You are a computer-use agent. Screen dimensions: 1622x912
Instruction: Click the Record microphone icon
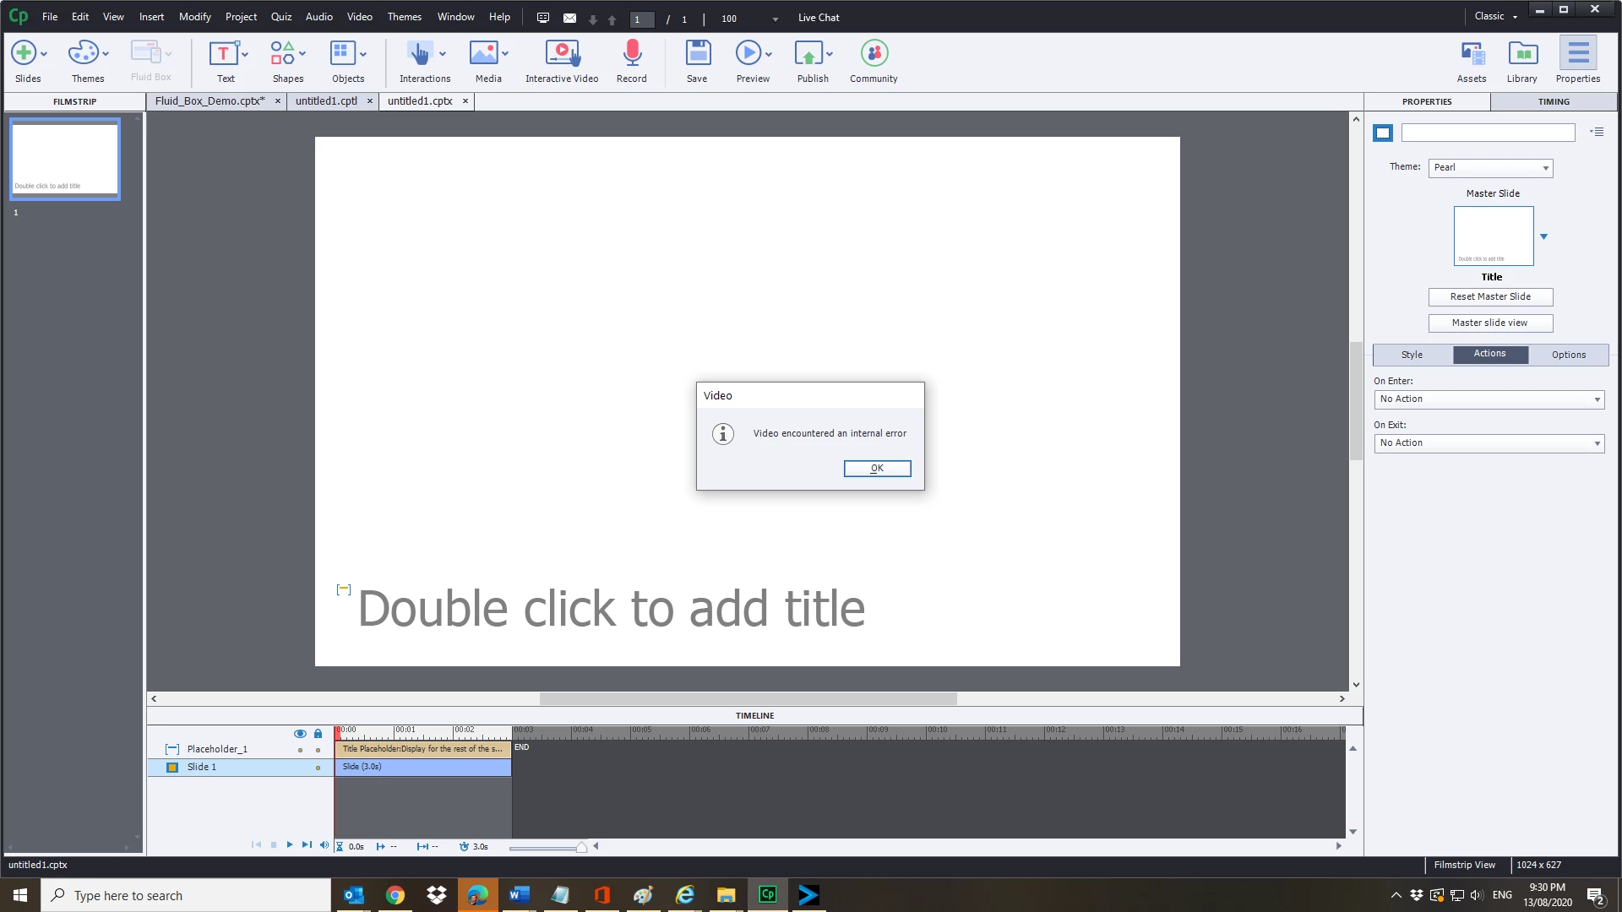[631, 54]
